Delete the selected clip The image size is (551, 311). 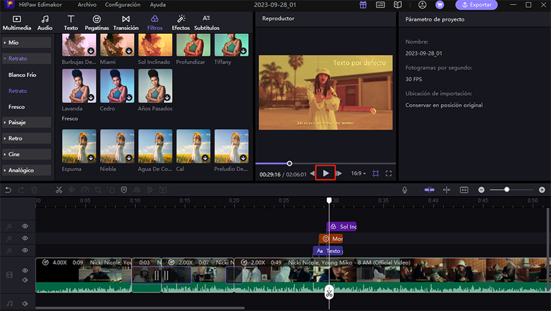pos(34,190)
